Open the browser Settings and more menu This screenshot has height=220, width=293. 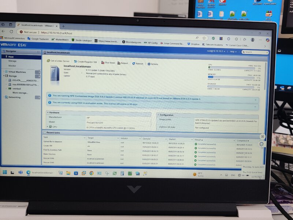[x=260, y=40]
